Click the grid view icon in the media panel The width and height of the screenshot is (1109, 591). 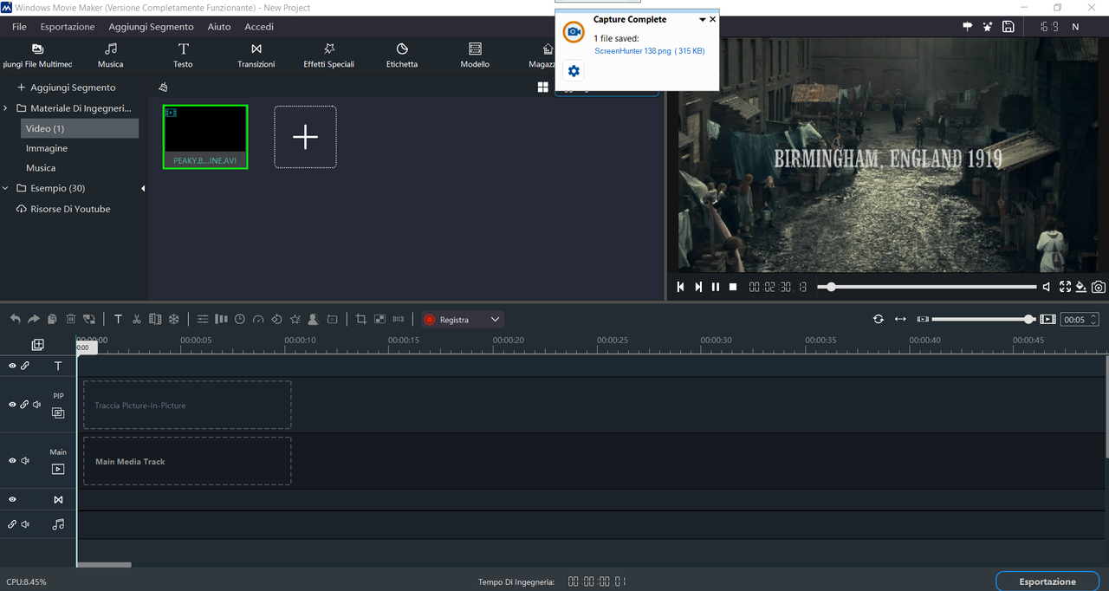pos(542,87)
